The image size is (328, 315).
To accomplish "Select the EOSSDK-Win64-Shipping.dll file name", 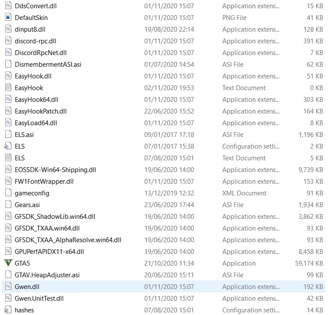I will pos(55,169).
